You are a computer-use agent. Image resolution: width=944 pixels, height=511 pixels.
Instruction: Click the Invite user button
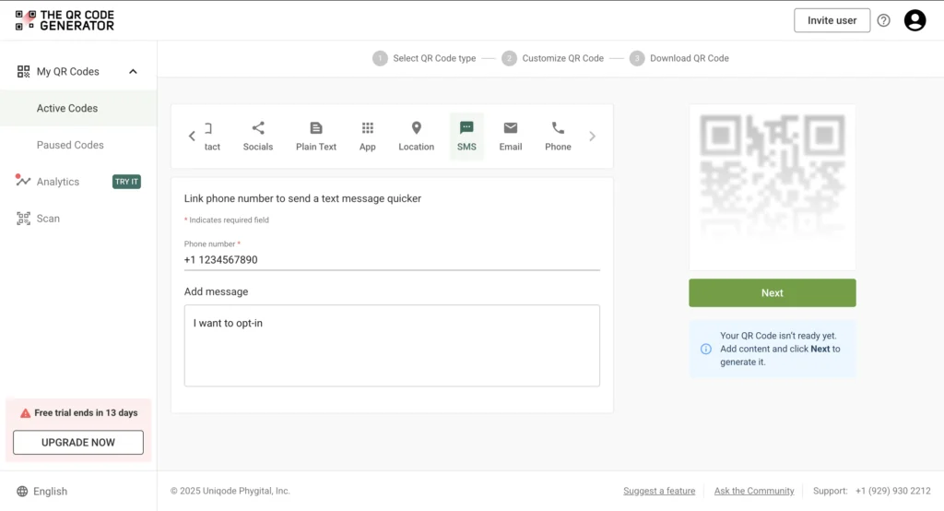tap(832, 20)
